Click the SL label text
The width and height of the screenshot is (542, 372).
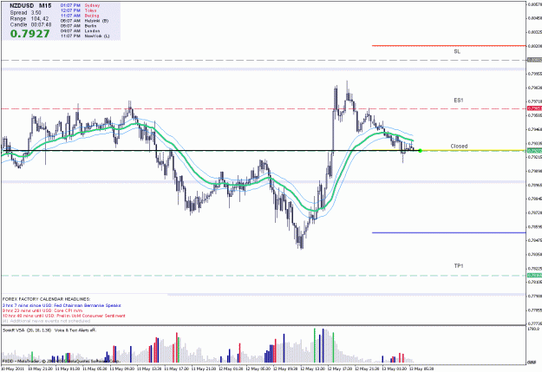click(457, 51)
